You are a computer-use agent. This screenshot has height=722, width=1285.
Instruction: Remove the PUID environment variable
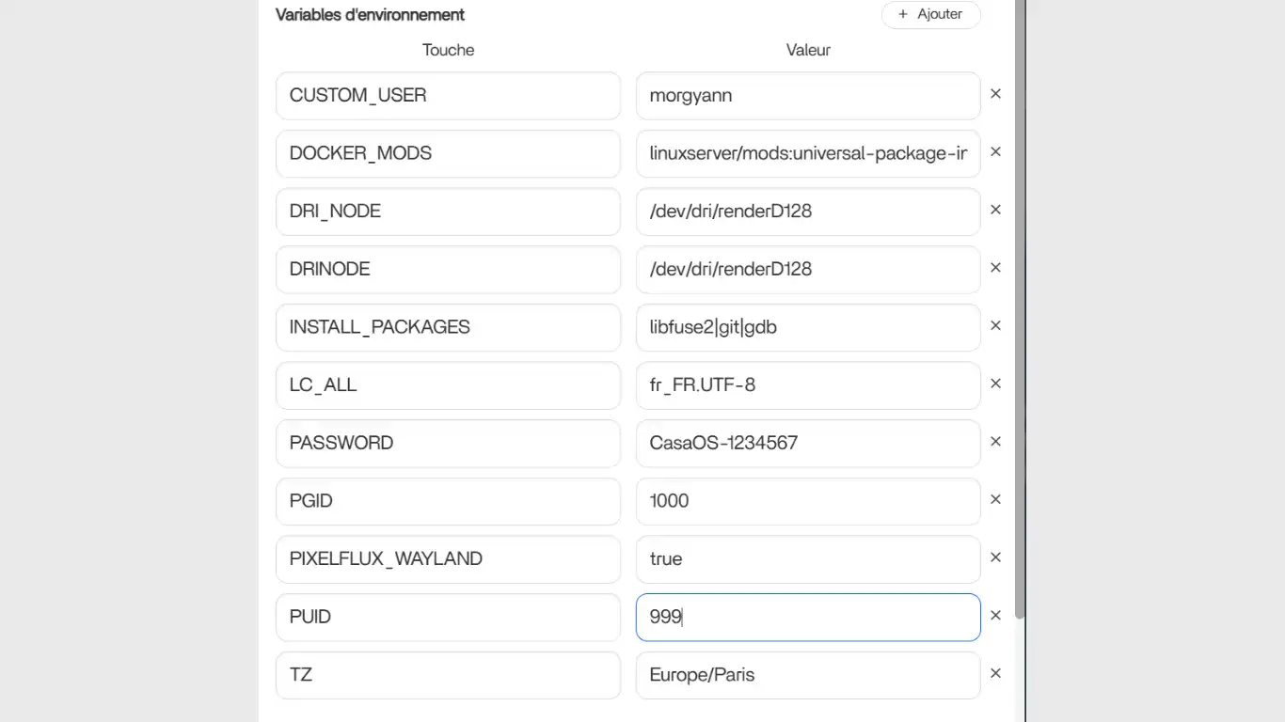[x=995, y=615]
